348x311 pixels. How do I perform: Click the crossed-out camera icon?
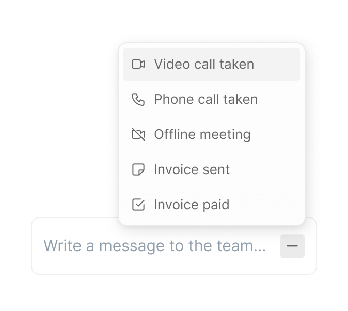point(138,134)
